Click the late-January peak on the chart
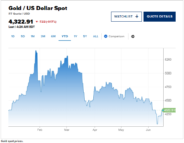This screenshot has width=184, height=143. 36,51
